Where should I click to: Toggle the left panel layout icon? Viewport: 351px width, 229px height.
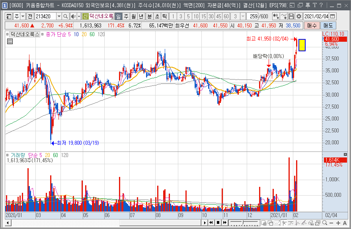[9, 16]
